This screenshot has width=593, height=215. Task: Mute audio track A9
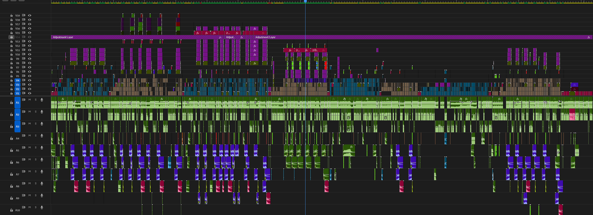(x=30, y=195)
